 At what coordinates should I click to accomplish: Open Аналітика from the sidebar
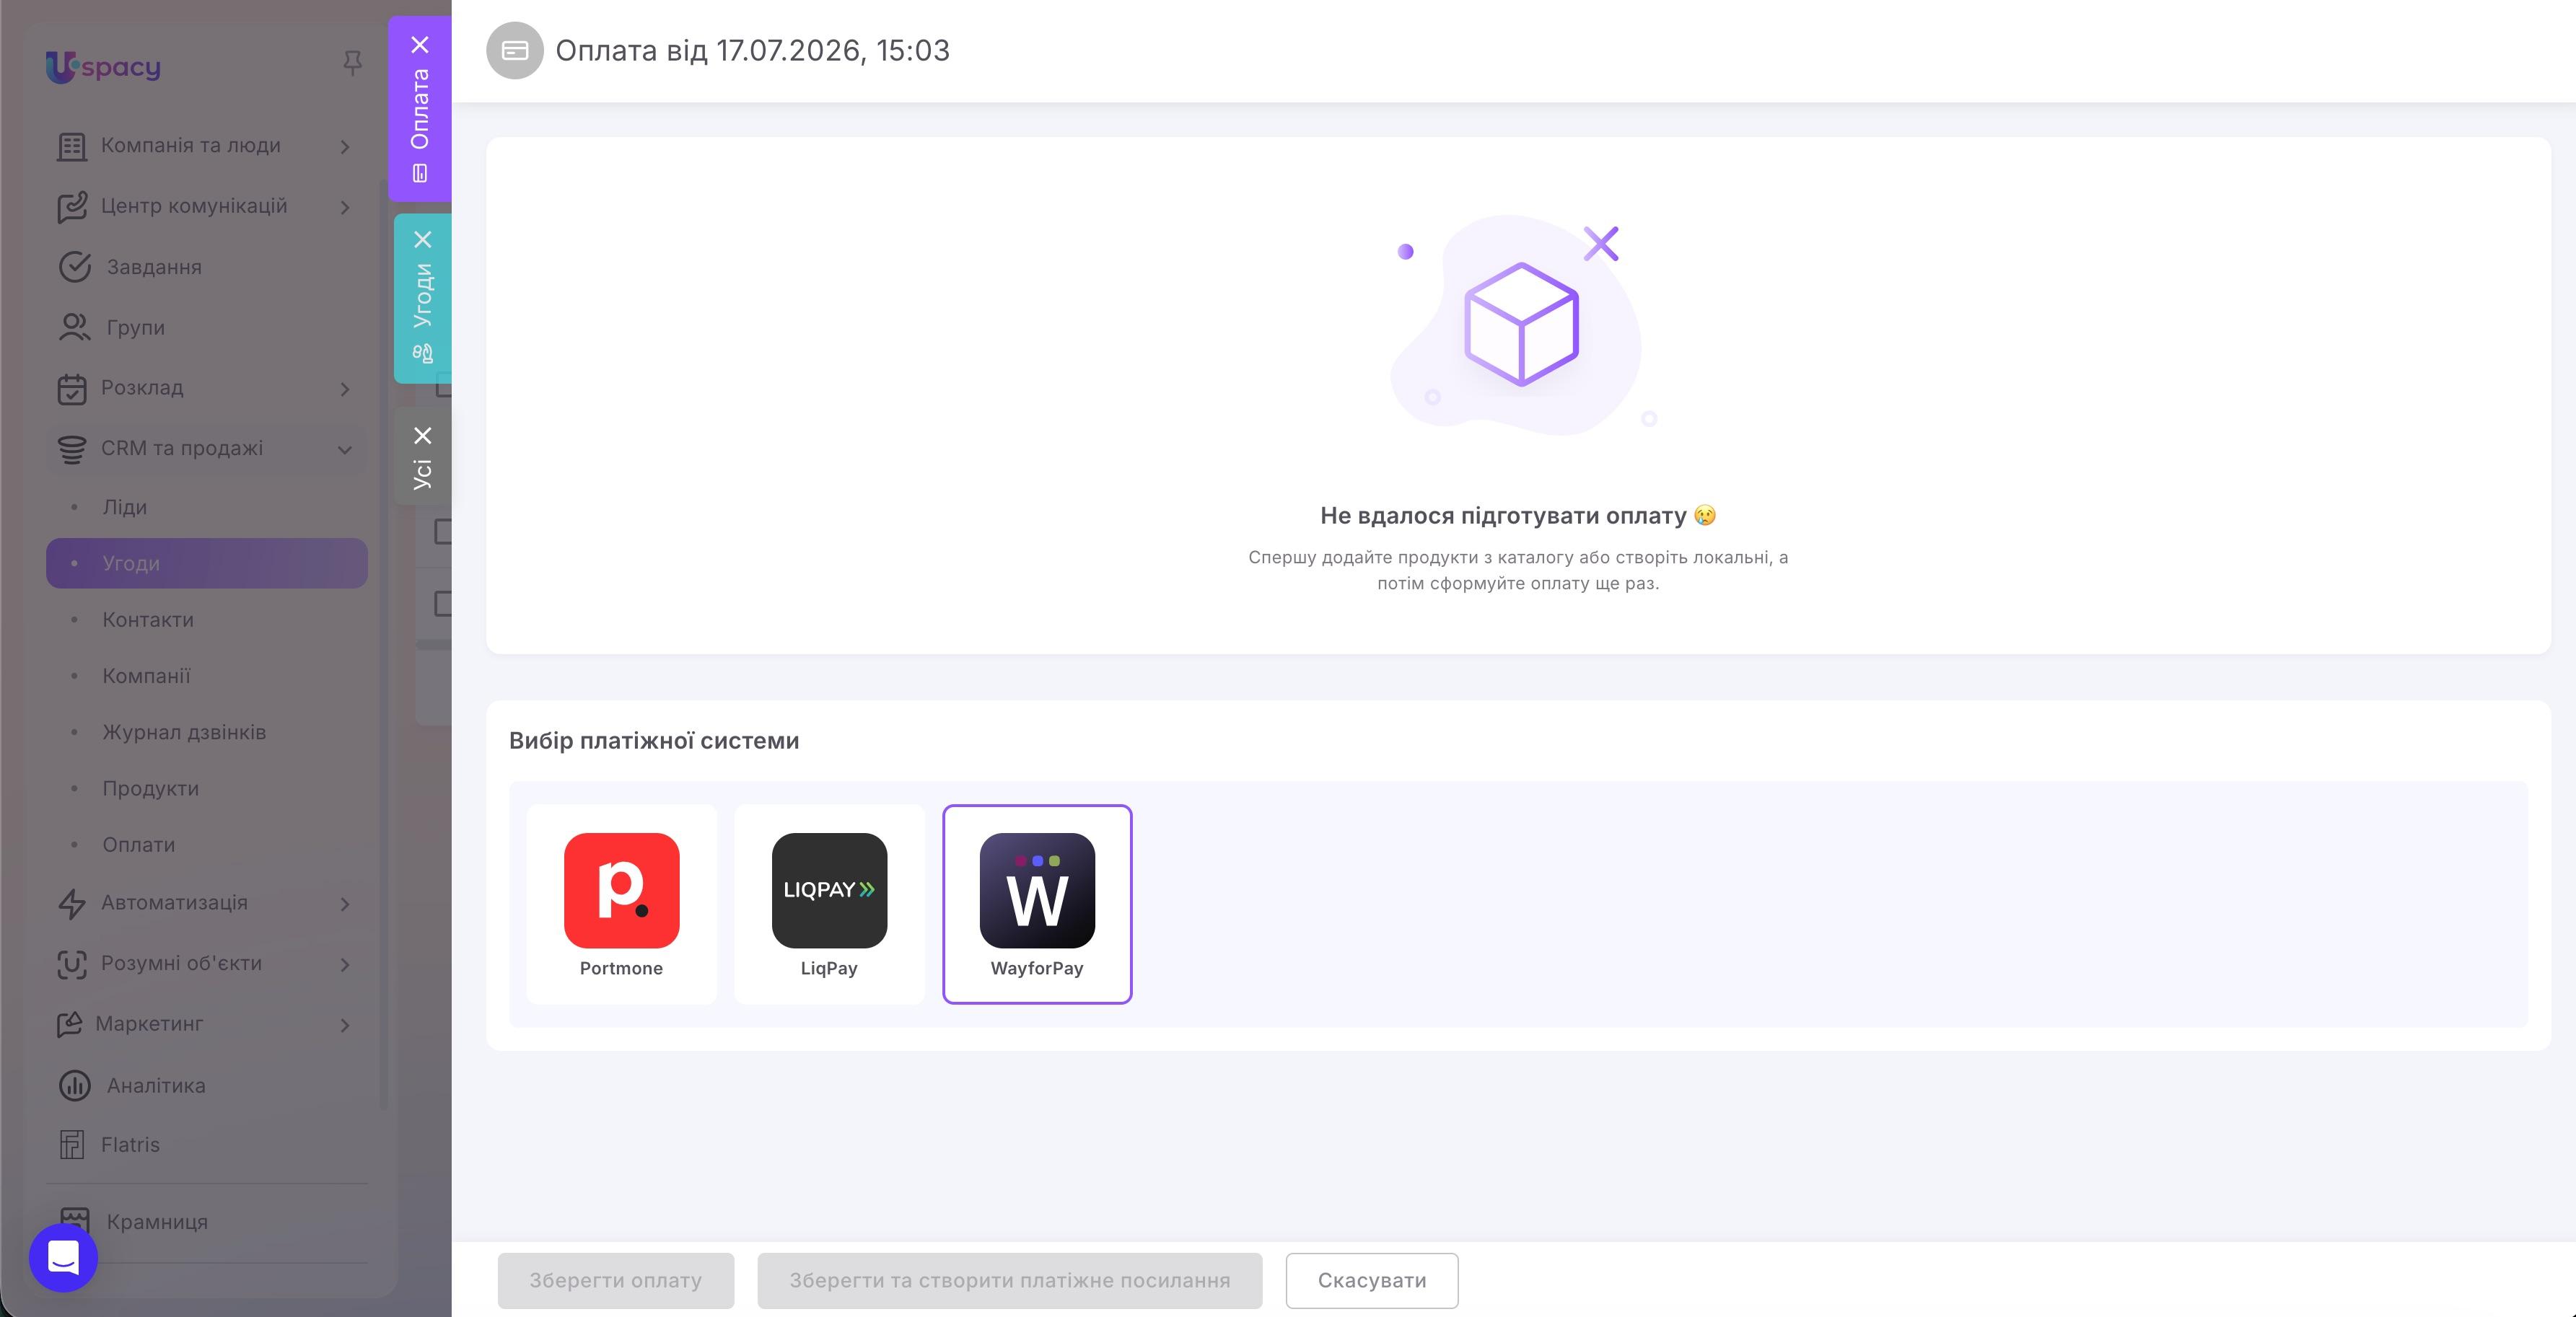[x=156, y=1085]
